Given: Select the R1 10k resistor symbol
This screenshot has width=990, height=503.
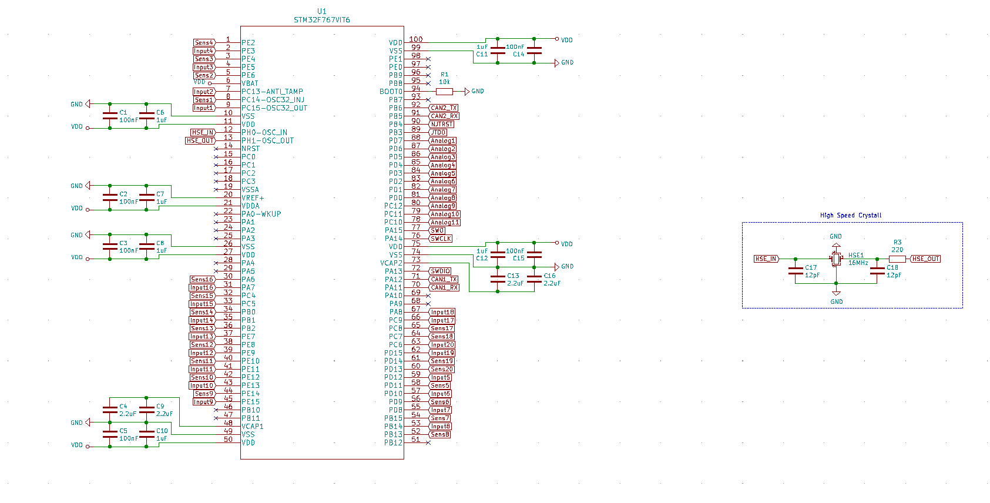Looking at the screenshot, I should coord(444,92).
